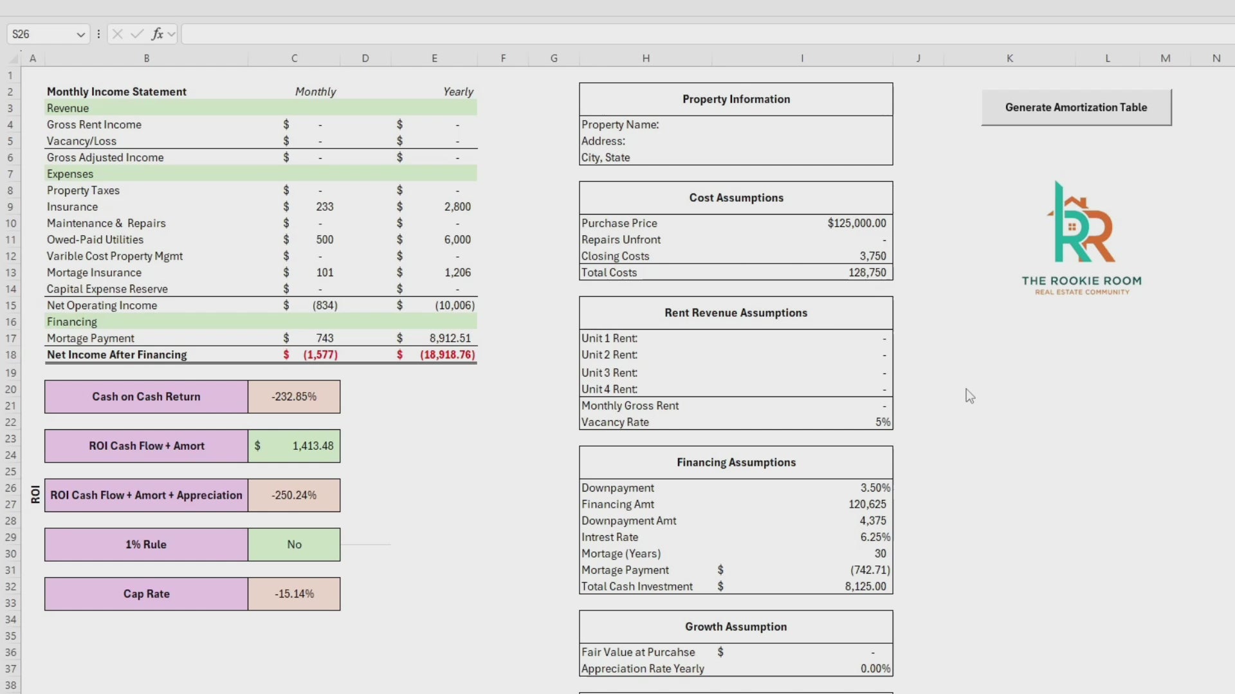Click the Enter checkmark formula icon
Image resolution: width=1235 pixels, height=694 pixels.
coord(137,34)
